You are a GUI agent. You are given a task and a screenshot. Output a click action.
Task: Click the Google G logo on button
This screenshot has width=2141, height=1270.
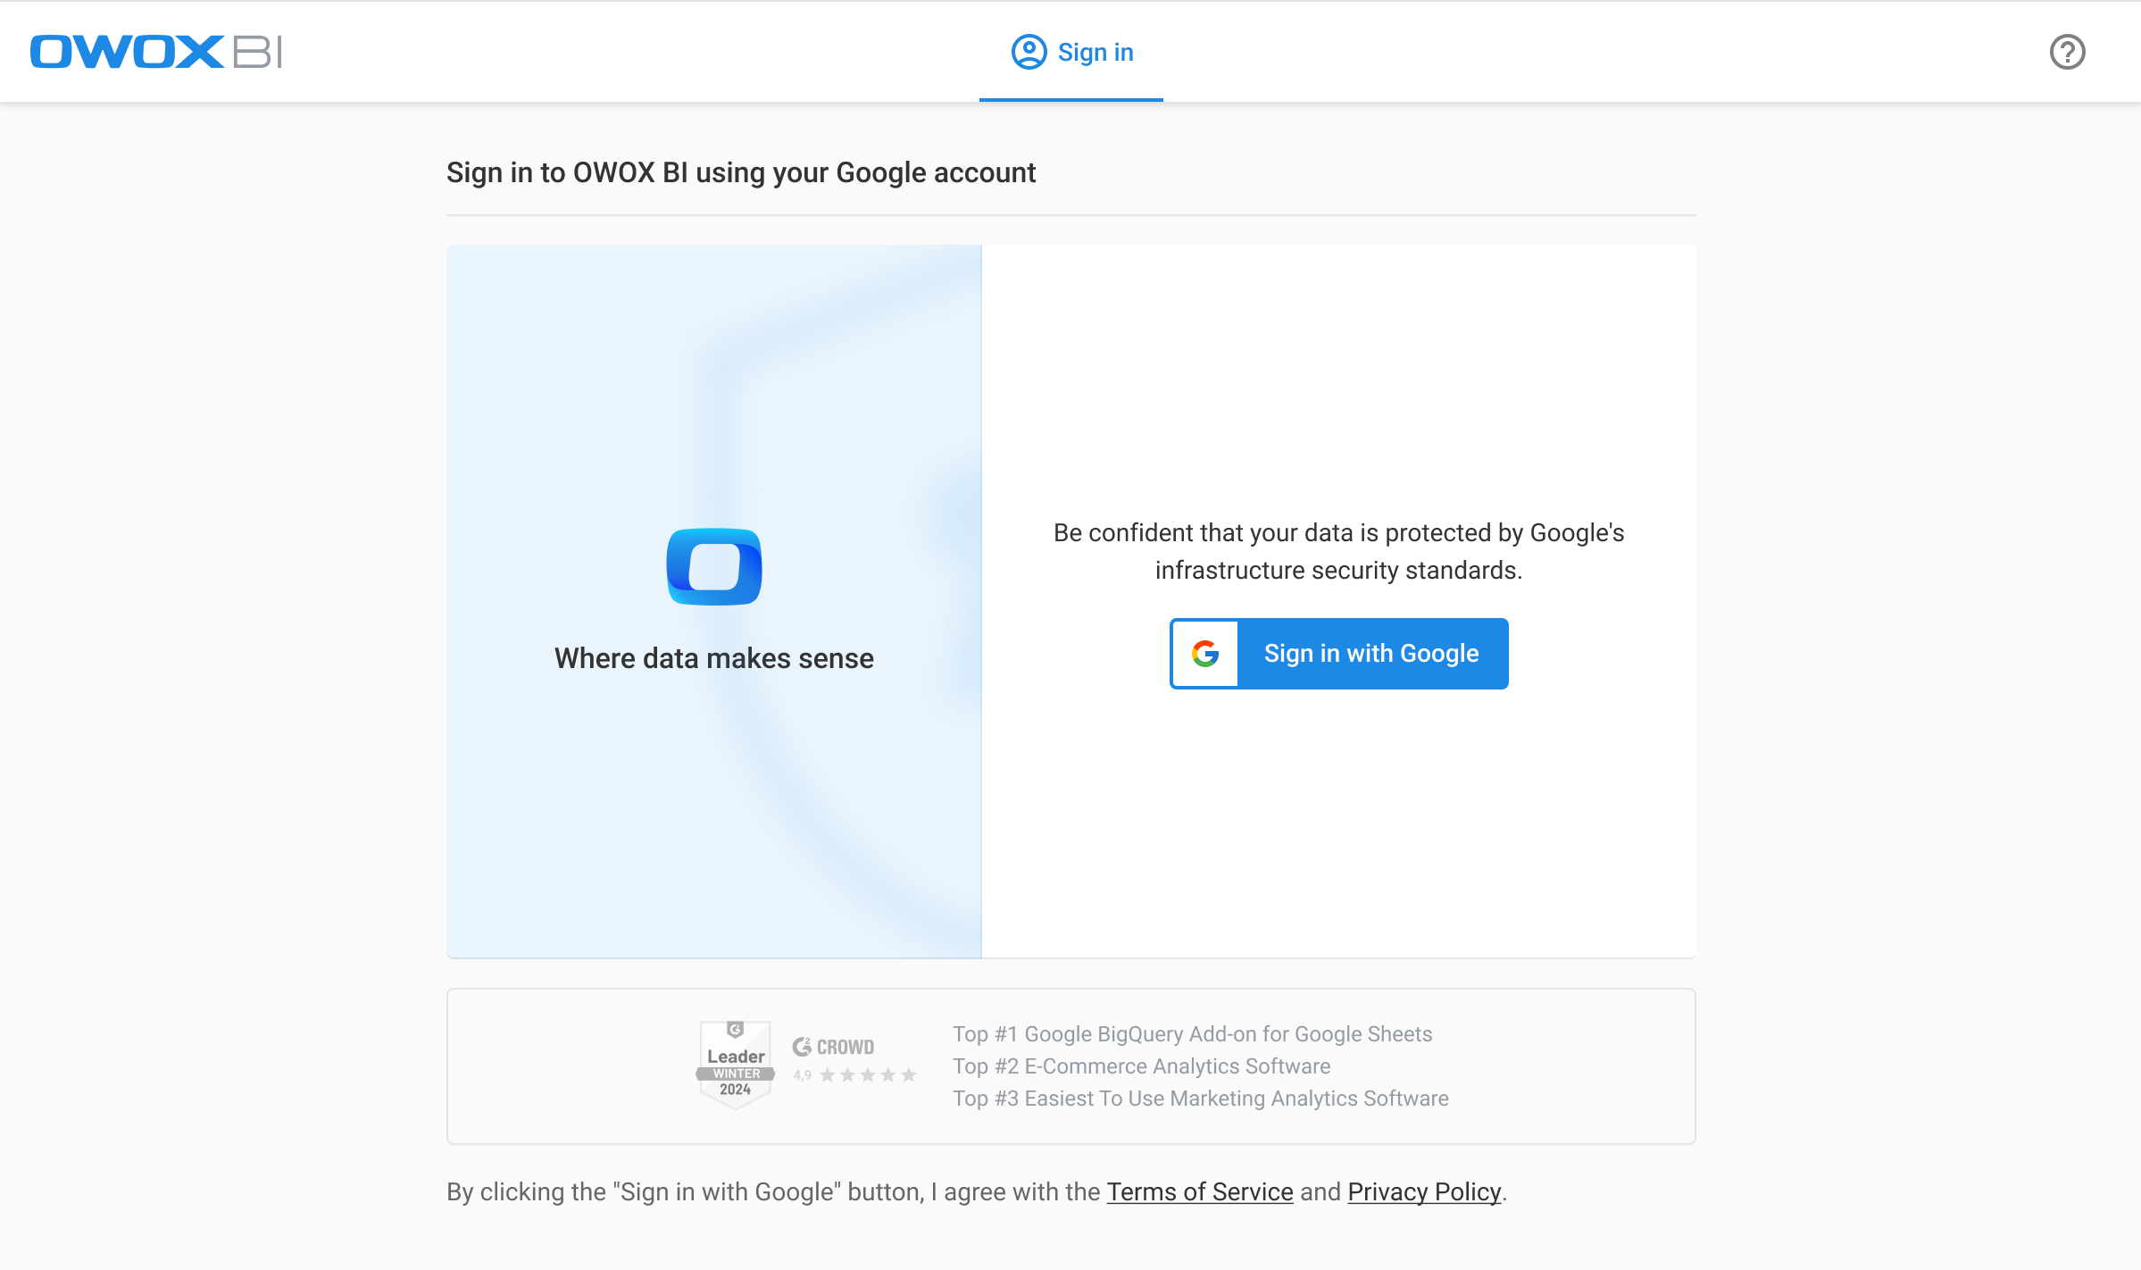pos(1205,654)
